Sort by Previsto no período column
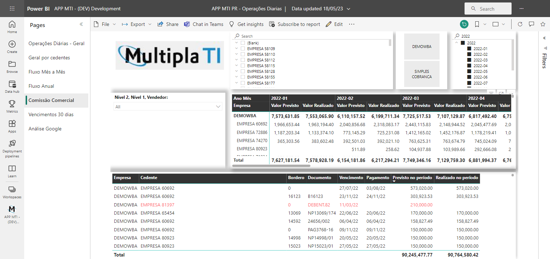Viewport: 550px width, 259px height. coord(412,178)
